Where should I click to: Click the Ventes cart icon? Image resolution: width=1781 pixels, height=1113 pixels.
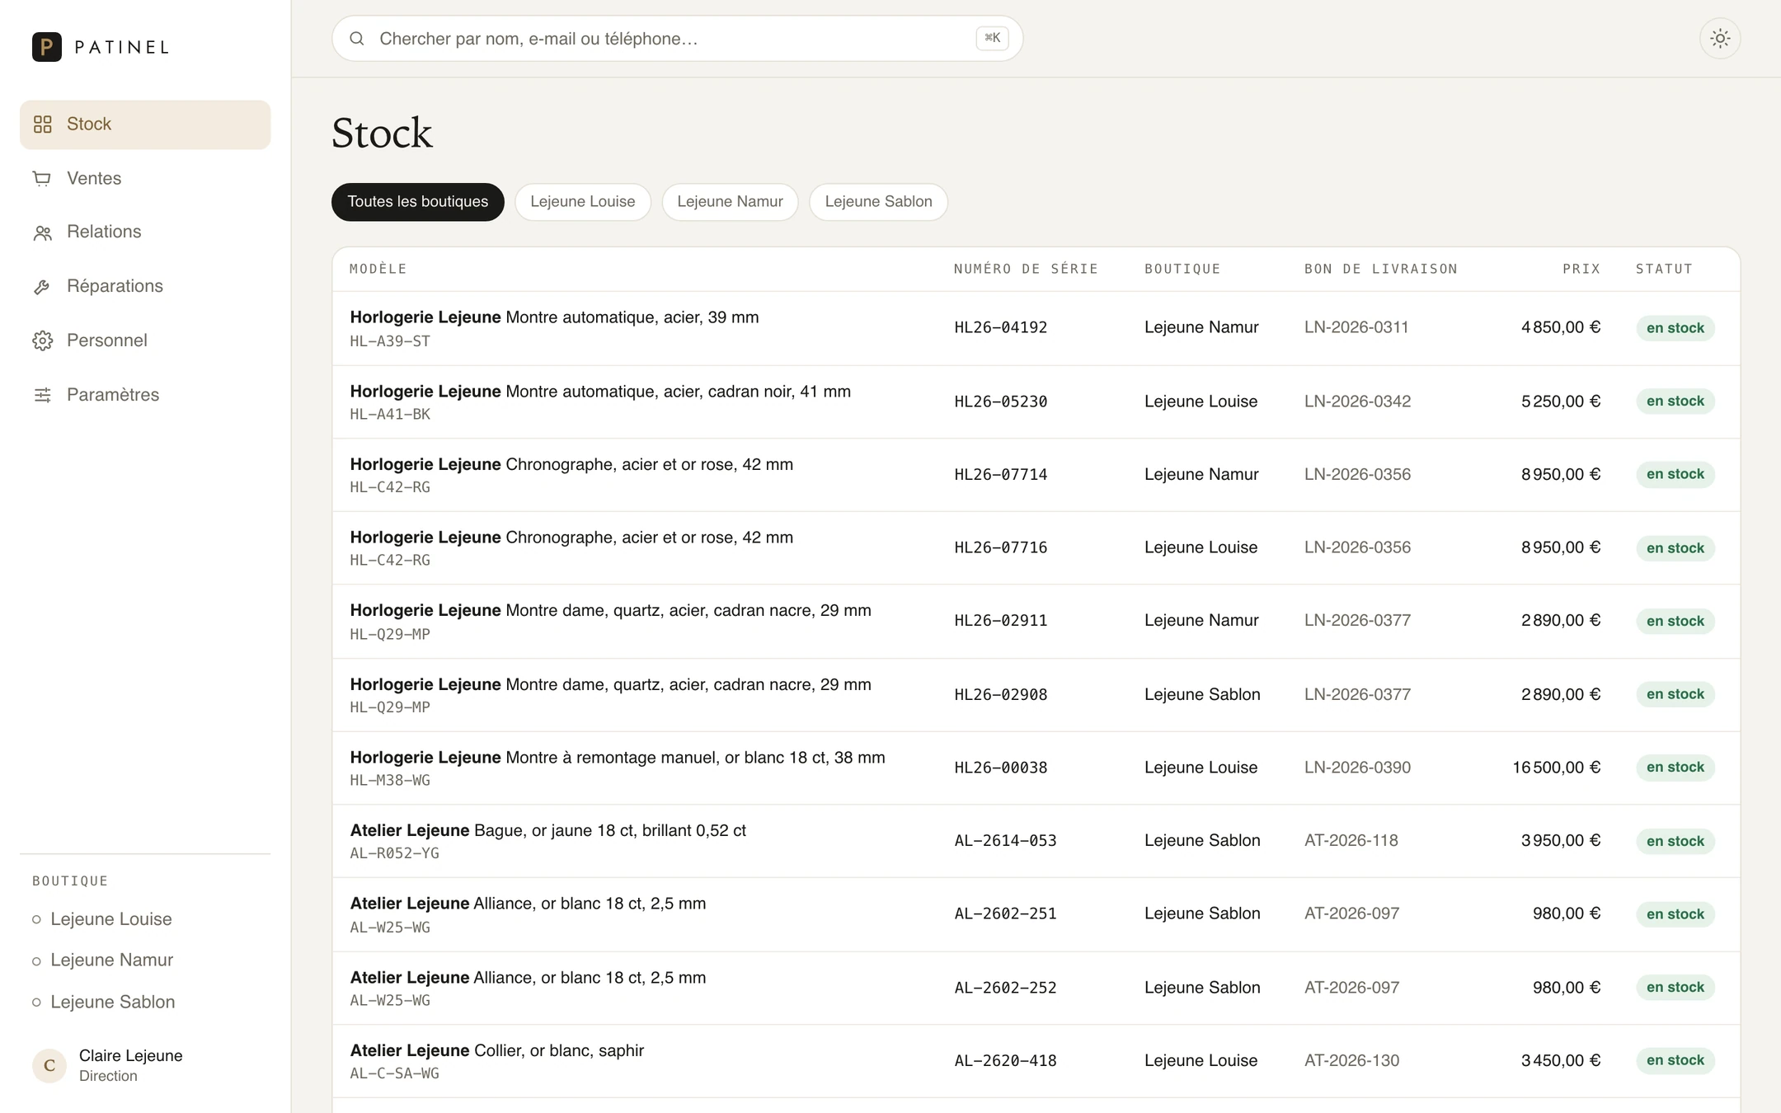[42, 179]
